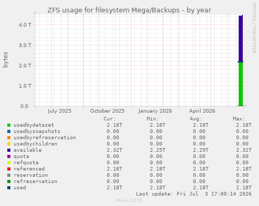The width and height of the screenshot is (259, 206).
Task: Click the navy 'used' line marker on the bar
Action: tap(241, 62)
